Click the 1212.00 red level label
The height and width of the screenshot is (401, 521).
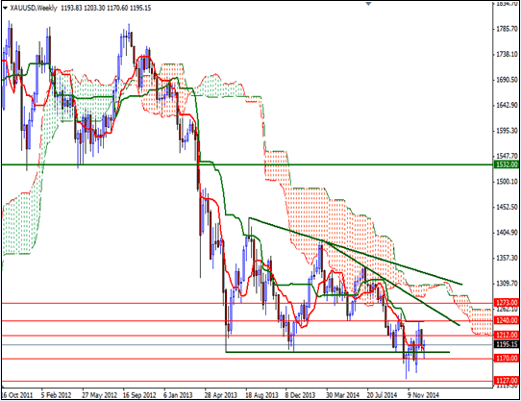pyautogui.click(x=507, y=335)
